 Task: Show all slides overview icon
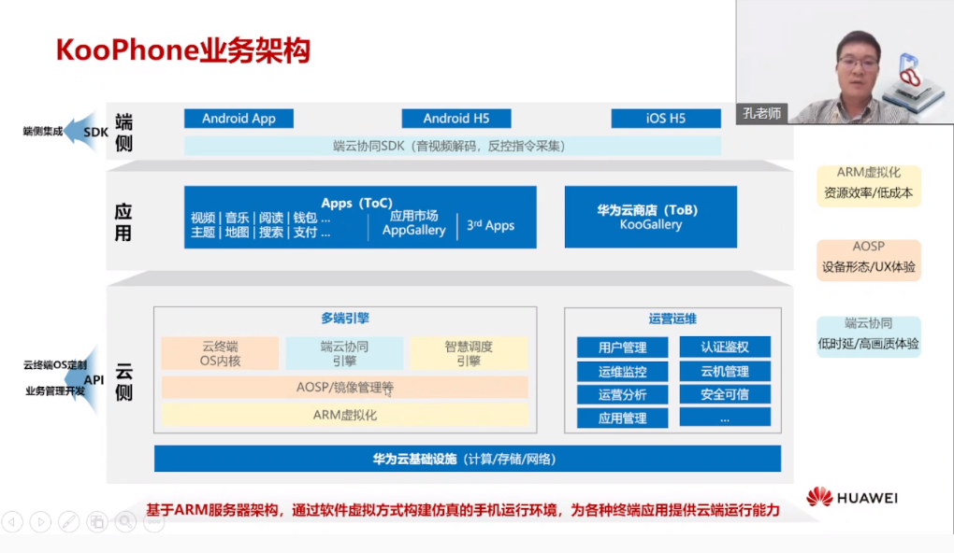(x=96, y=521)
